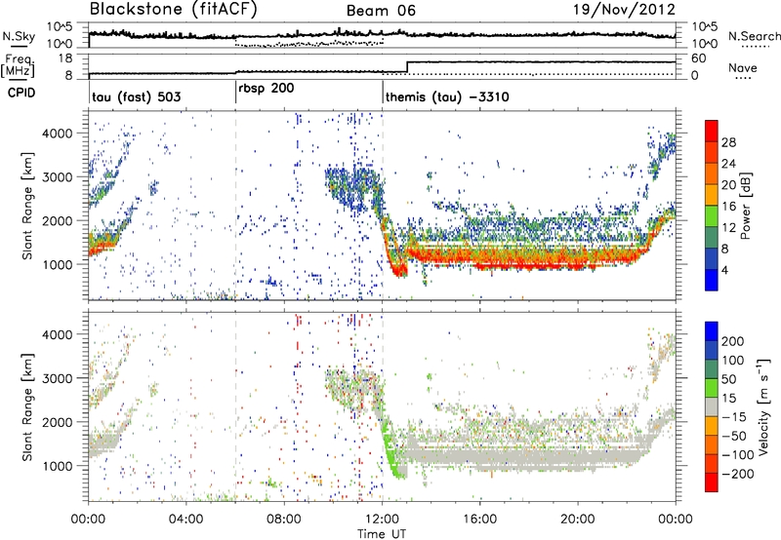Click the '20:00' time axis label
Image resolution: width=781 pixels, height=540 pixels.
[x=577, y=520]
